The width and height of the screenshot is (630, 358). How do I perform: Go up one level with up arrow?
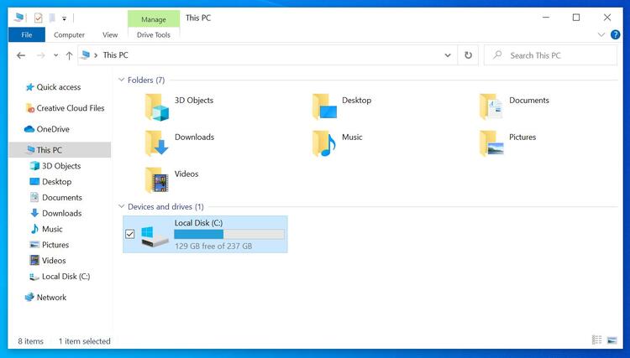[69, 55]
